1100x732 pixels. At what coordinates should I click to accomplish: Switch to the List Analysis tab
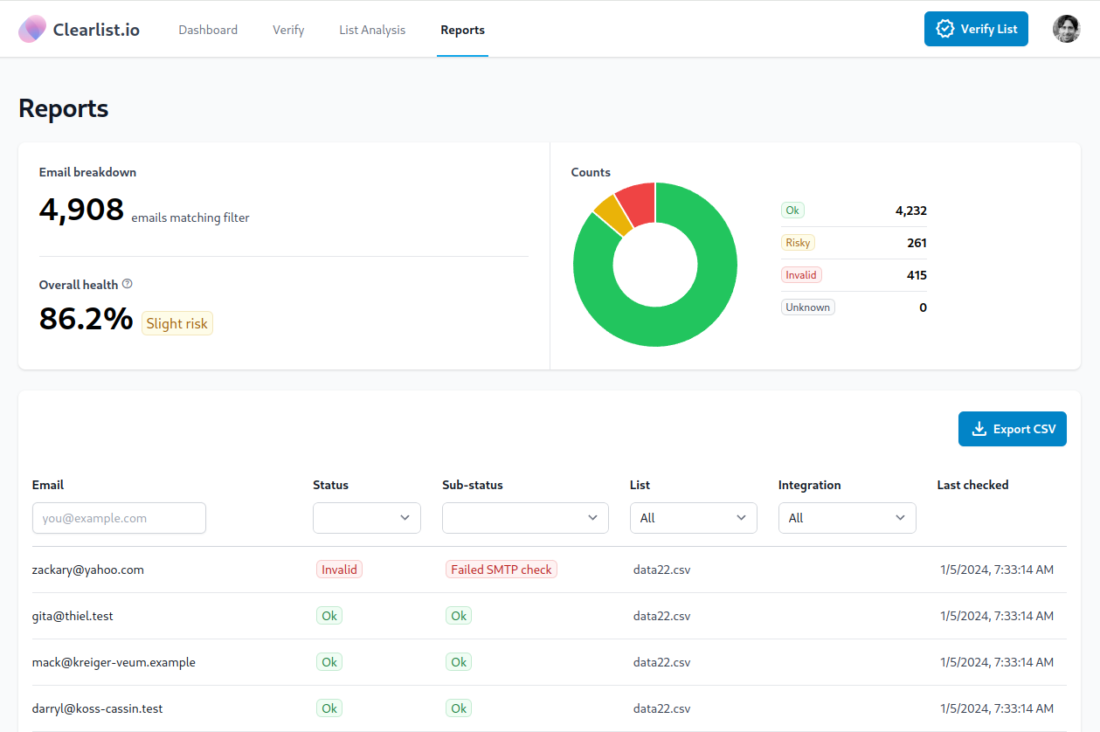pos(372,30)
